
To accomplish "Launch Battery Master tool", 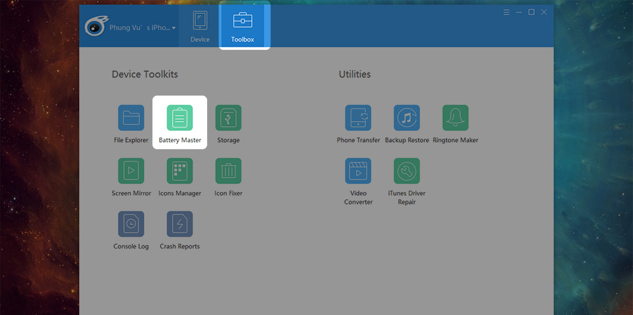I will [179, 118].
